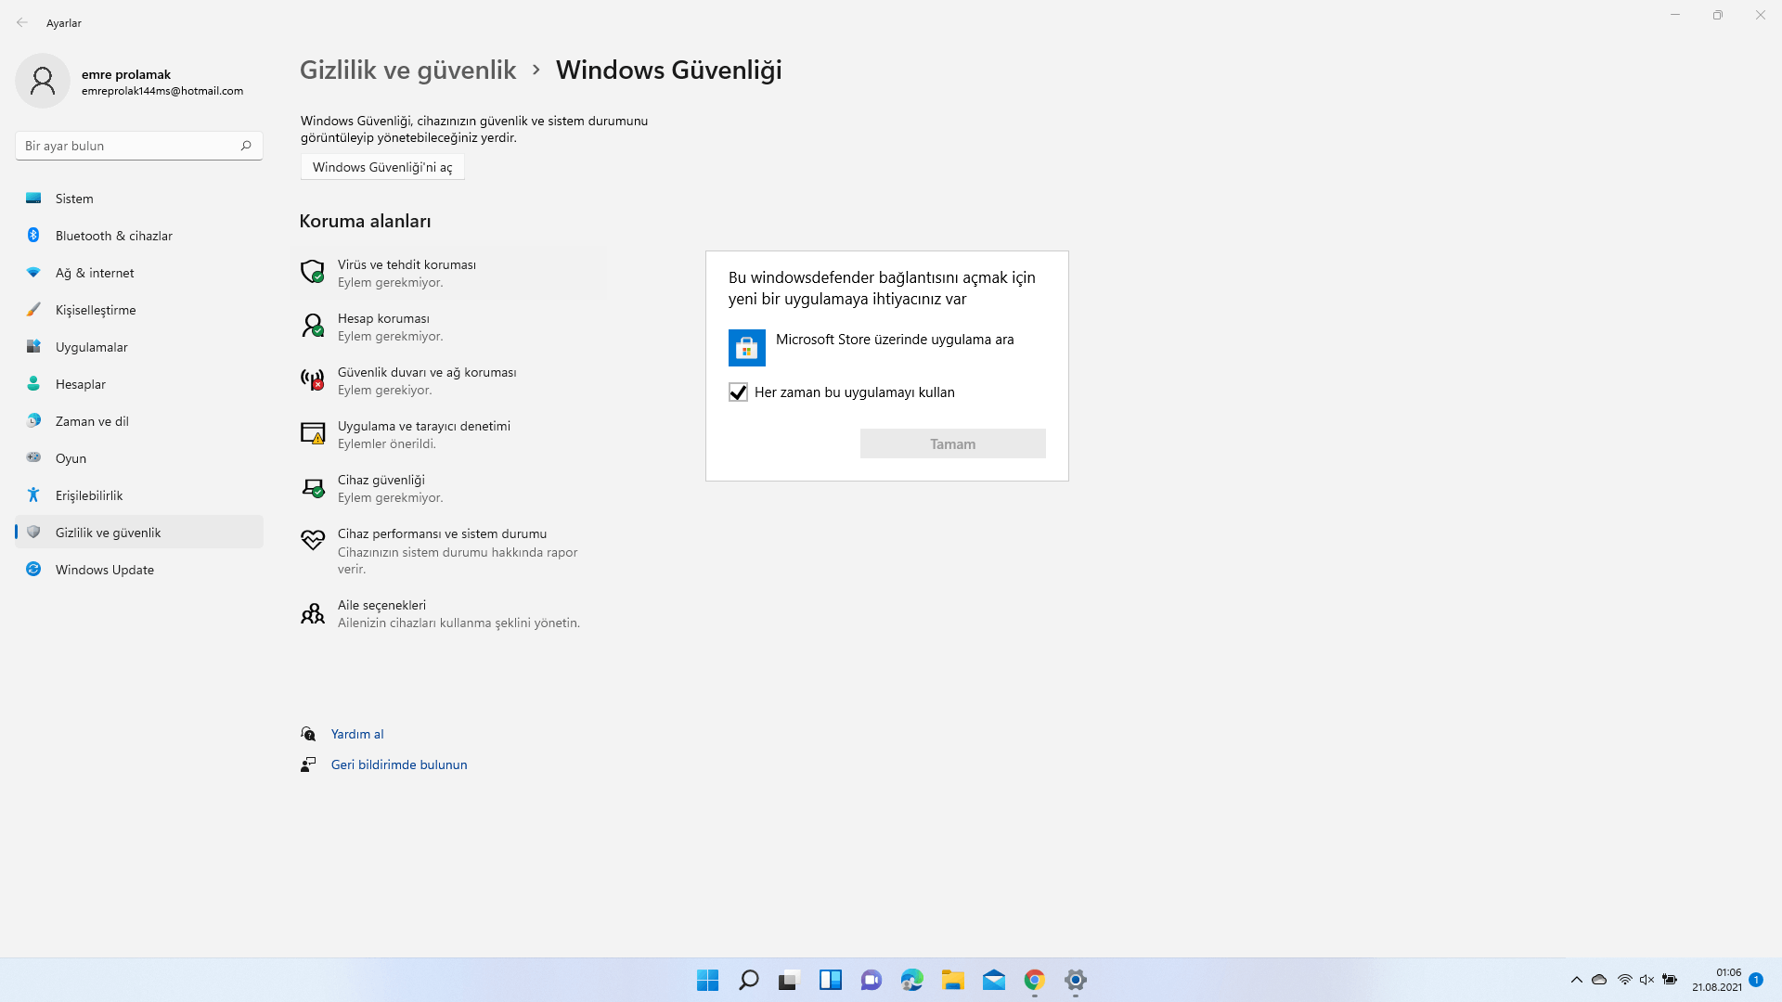Click the Güvenlik duvarı ve ağ koruması text
Viewport: 1782px width, 1002px height.
click(427, 372)
